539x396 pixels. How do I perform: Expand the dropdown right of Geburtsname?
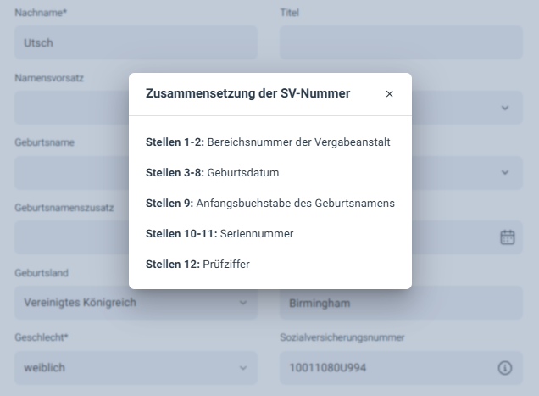[505, 172]
